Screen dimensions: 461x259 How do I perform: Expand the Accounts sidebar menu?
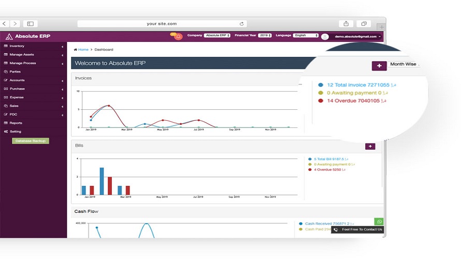coord(17,80)
